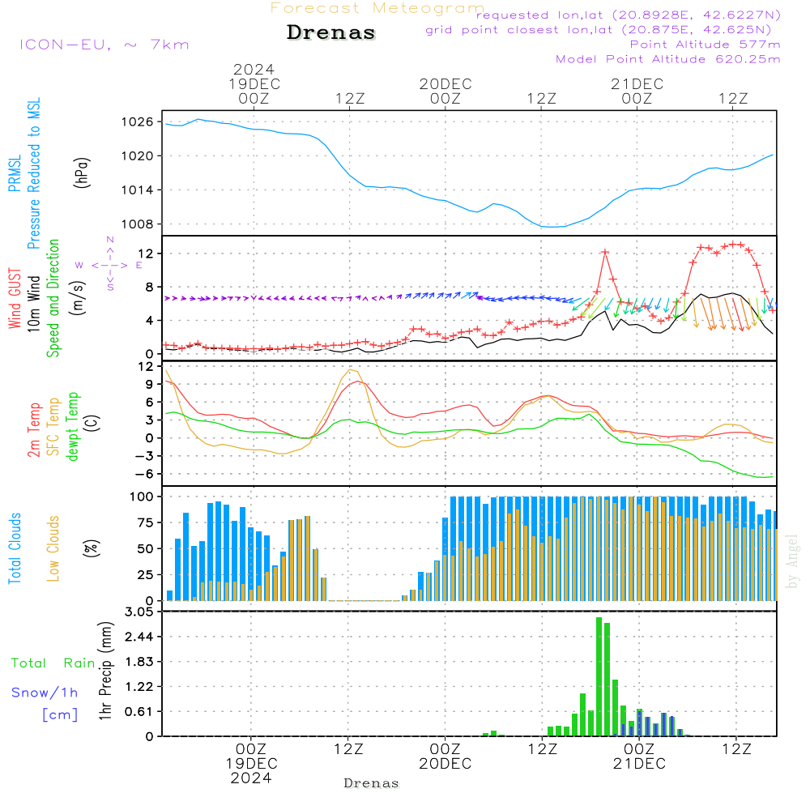The width and height of the screenshot is (810, 810).
Task: Select the green 'dewpt Temp' label
Action: 72,426
